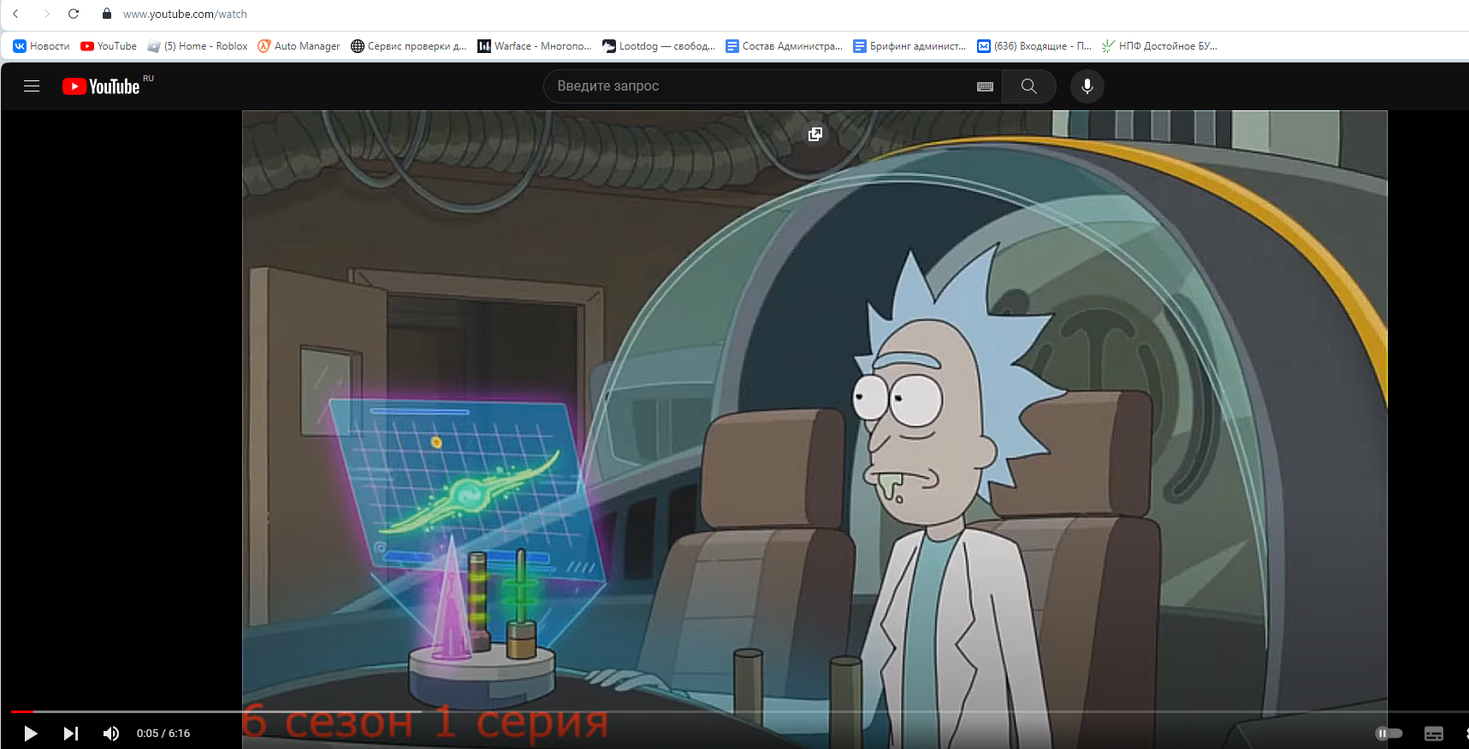Start voice search with the microphone icon
Viewport: 1469px width, 749px height.
pyautogui.click(x=1087, y=86)
